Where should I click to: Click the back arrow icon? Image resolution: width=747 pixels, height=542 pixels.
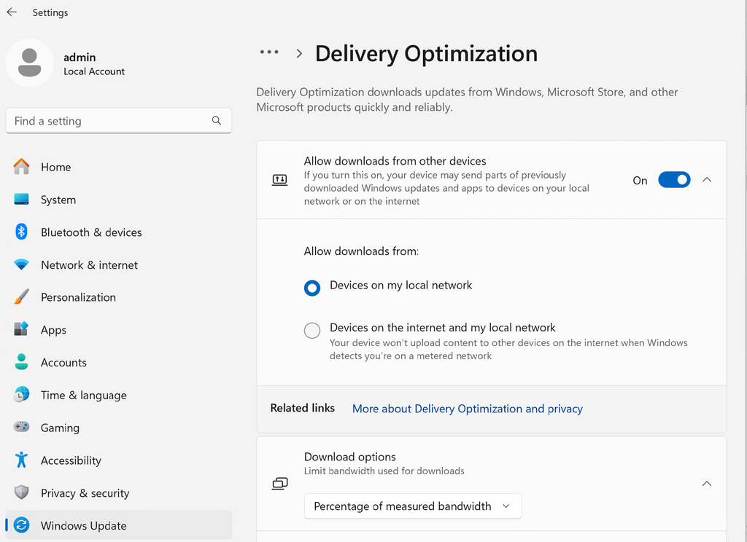coord(12,12)
